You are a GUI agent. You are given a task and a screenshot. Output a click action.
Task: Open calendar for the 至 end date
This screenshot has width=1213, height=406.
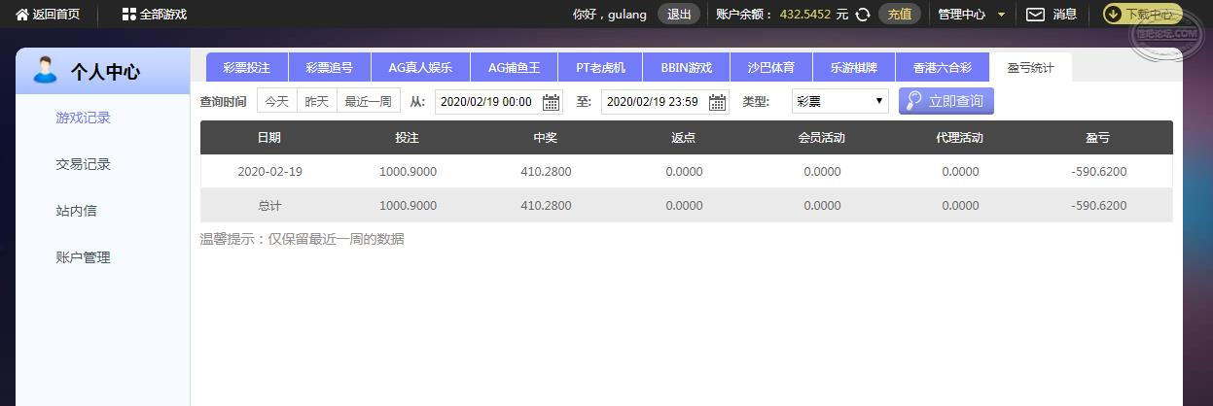[717, 102]
